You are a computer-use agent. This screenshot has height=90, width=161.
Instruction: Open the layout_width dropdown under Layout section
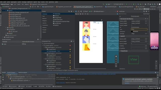[x=146, y=39]
